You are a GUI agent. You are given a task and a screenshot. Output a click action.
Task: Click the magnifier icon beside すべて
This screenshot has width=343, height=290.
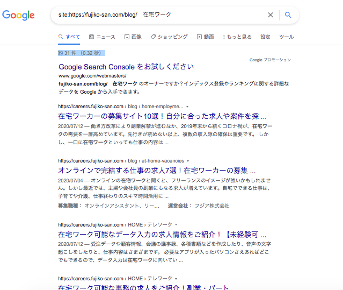[x=61, y=37]
